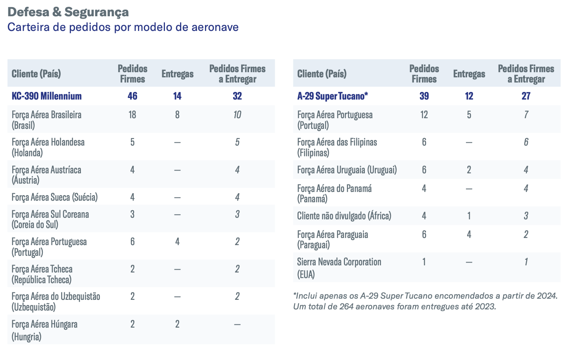The image size is (571, 353).
Task: Select the Força Aérea Sul Coreana entry
Action: pyautogui.click(x=50, y=219)
